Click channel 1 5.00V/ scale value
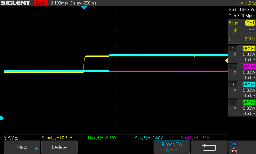 pos(249,54)
